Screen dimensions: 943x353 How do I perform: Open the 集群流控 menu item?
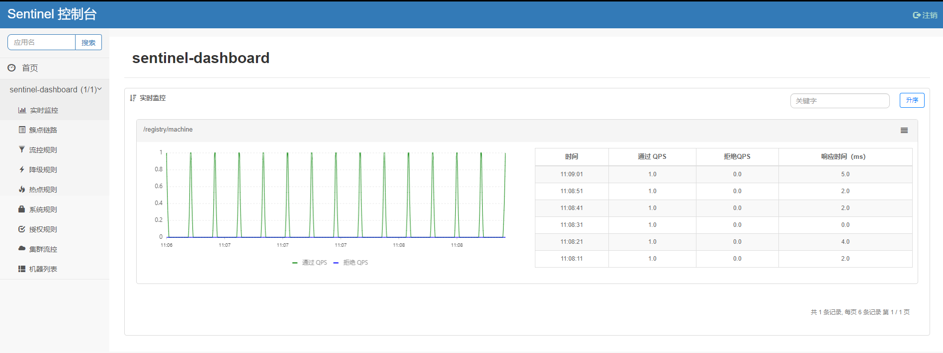click(43, 249)
